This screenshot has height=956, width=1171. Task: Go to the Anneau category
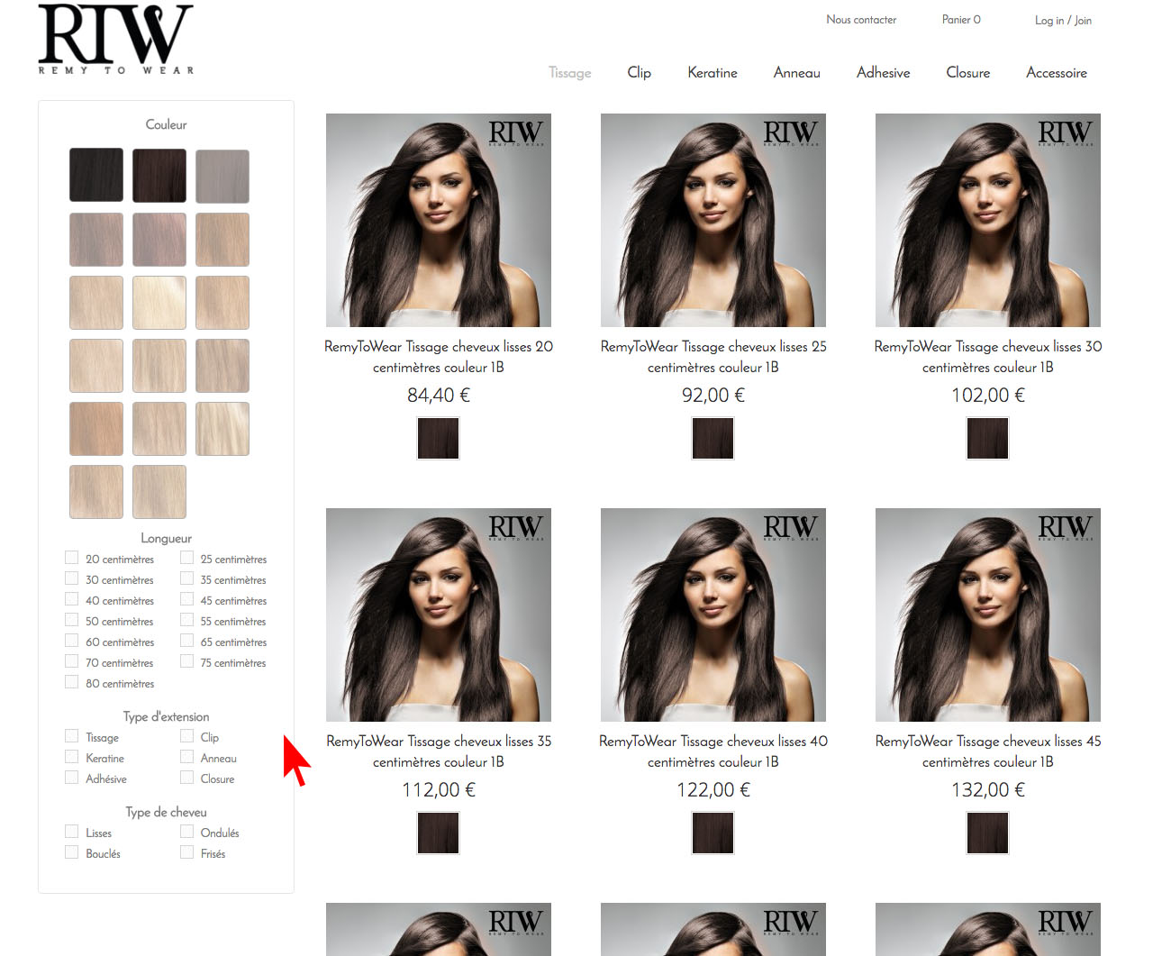[x=797, y=73]
